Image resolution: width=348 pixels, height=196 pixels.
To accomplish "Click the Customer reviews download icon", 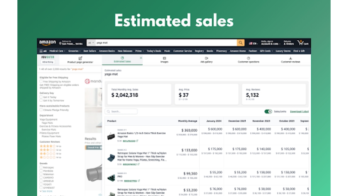I will click(x=290, y=58).
